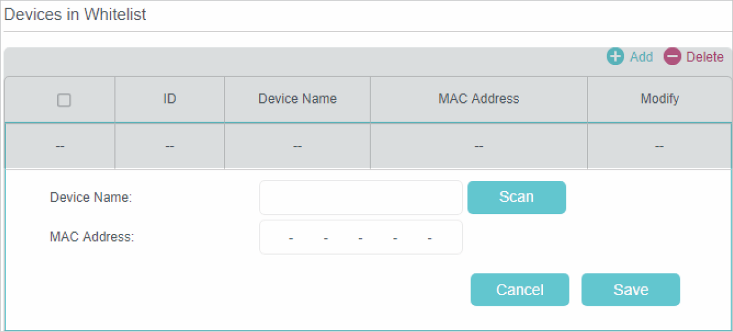Tick the select-all checkbox in table header
This screenshot has width=733, height=332.
64,100
